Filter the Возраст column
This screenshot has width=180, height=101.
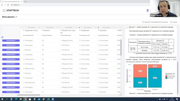tap(42, 30)
